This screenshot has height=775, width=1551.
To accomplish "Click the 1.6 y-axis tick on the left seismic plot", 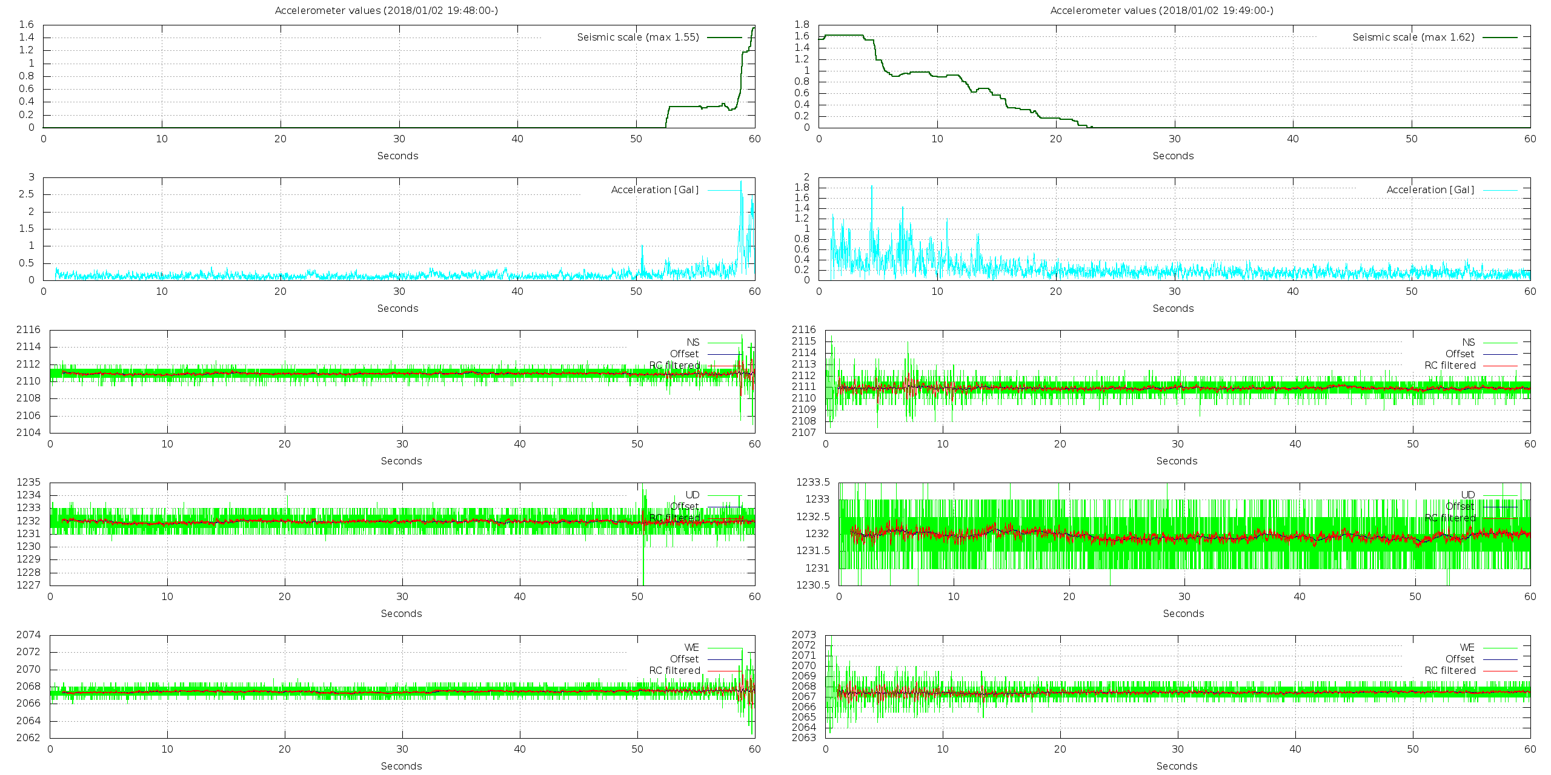I will pyautogui.click(x=26, y=25).
